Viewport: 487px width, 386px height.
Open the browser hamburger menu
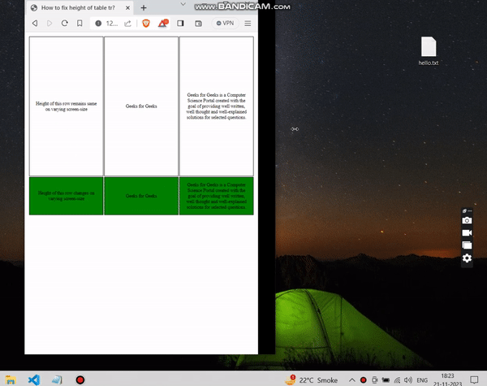click(248, 24)
